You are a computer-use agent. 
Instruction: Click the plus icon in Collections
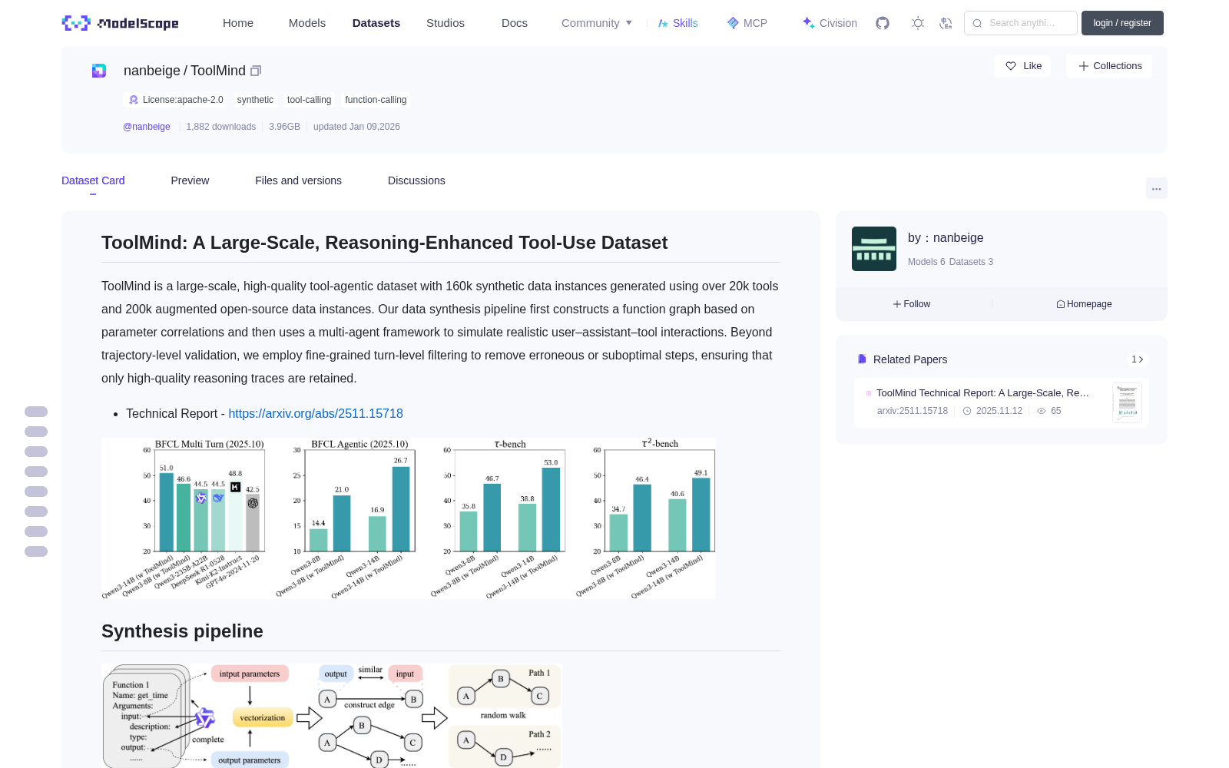(1084, 66)
